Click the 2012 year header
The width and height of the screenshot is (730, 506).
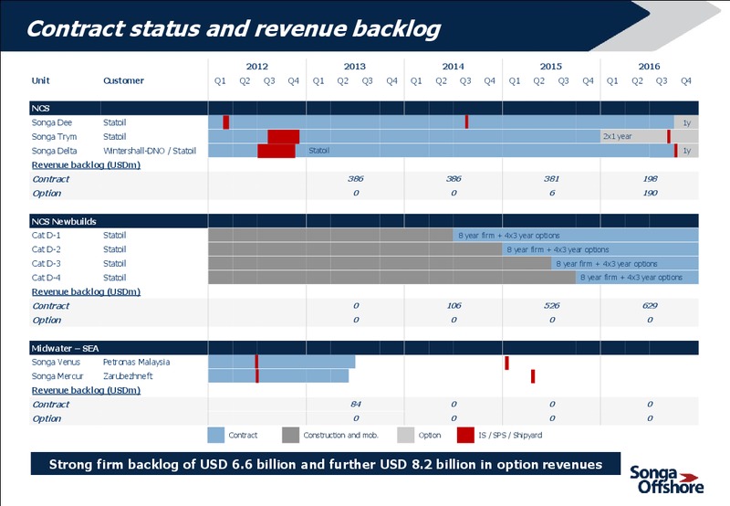click(257, 66)
